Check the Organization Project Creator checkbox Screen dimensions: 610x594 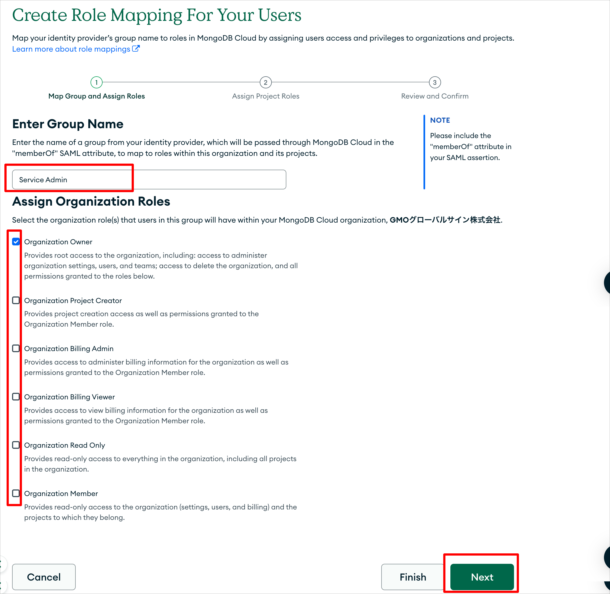(x=16, y=301)
